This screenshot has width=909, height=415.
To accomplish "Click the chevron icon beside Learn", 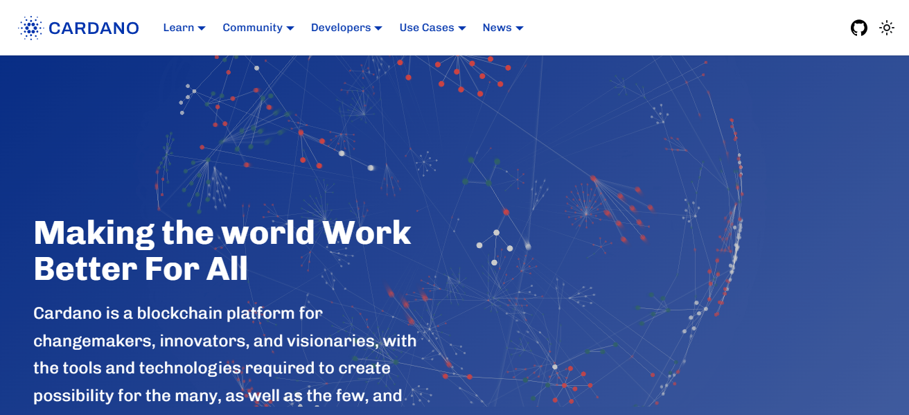I will [202, 28].
